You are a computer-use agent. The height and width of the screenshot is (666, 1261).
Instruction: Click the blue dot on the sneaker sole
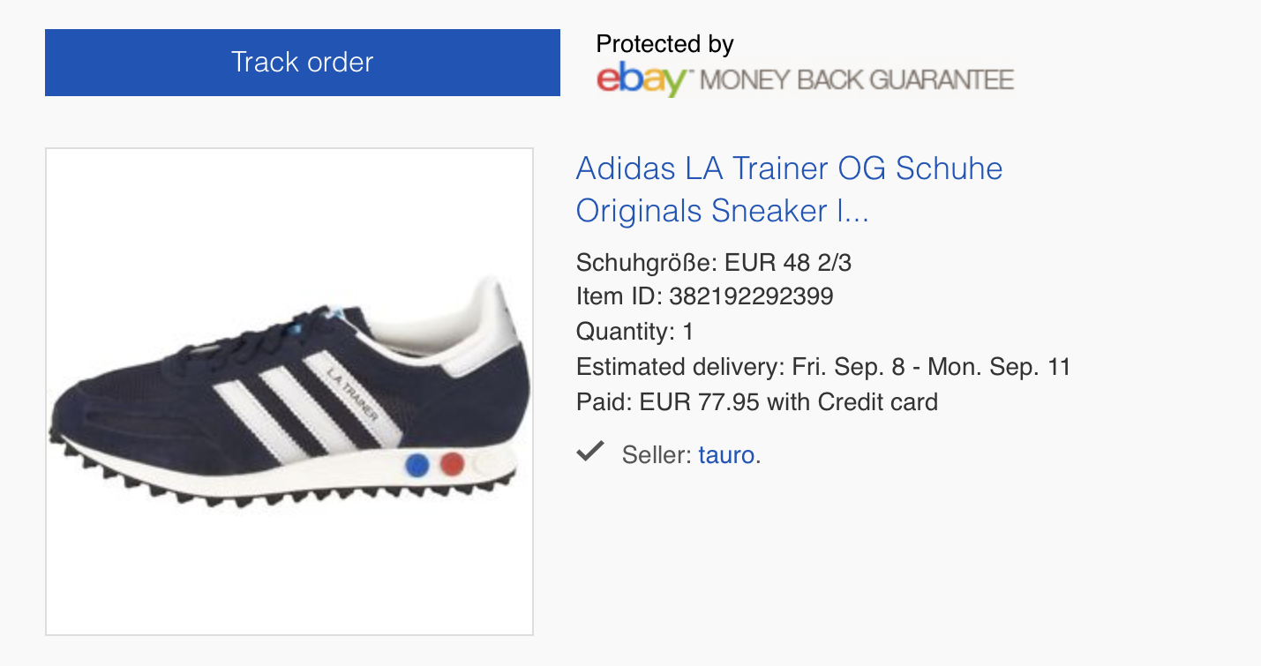point(417,464)
